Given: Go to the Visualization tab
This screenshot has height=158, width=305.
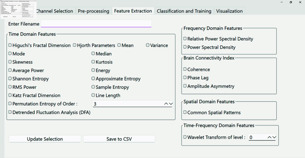Looking at the screenshot, I should point(229,11).
